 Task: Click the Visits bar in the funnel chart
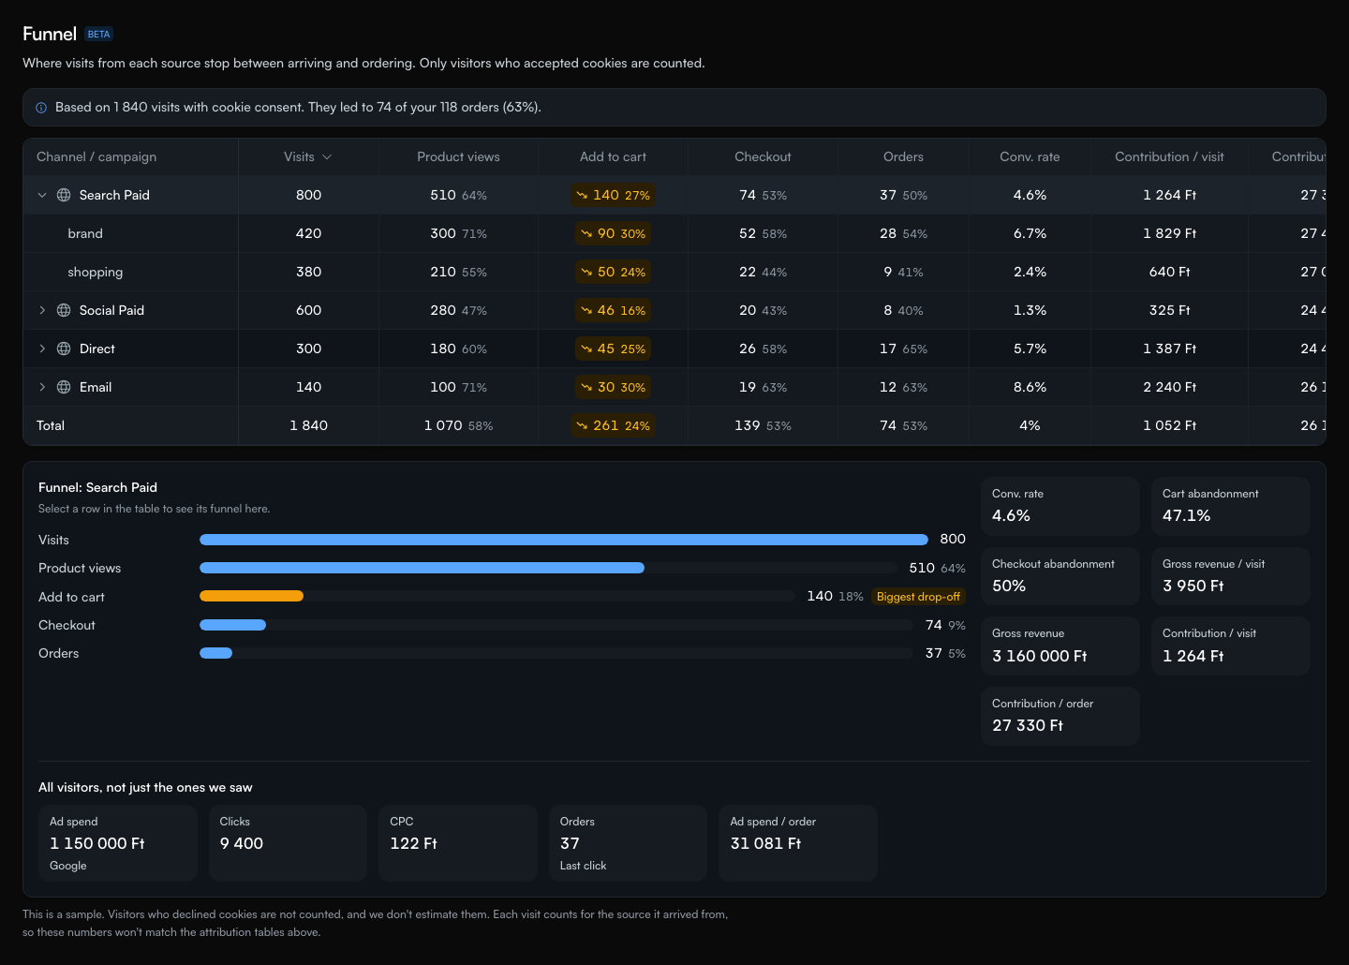(564, 540)
